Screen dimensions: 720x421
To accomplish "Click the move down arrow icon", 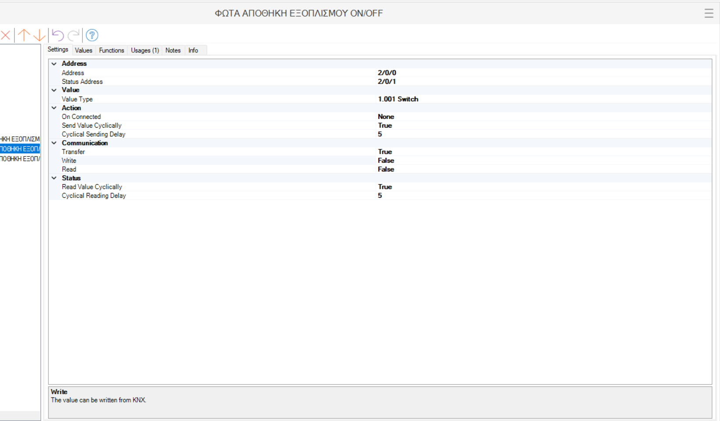I will pos(39,35).
